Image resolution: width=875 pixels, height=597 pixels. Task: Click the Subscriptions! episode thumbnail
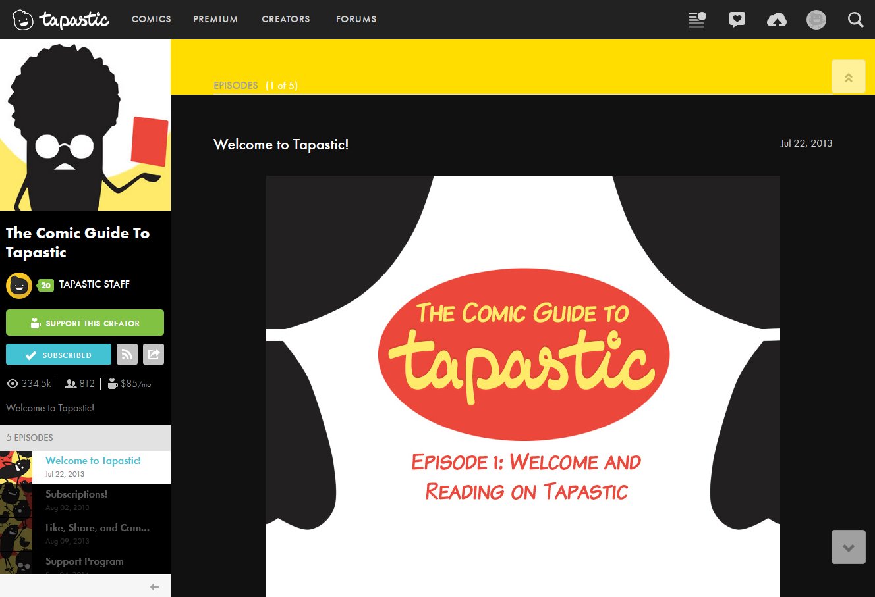click(16, 501)
